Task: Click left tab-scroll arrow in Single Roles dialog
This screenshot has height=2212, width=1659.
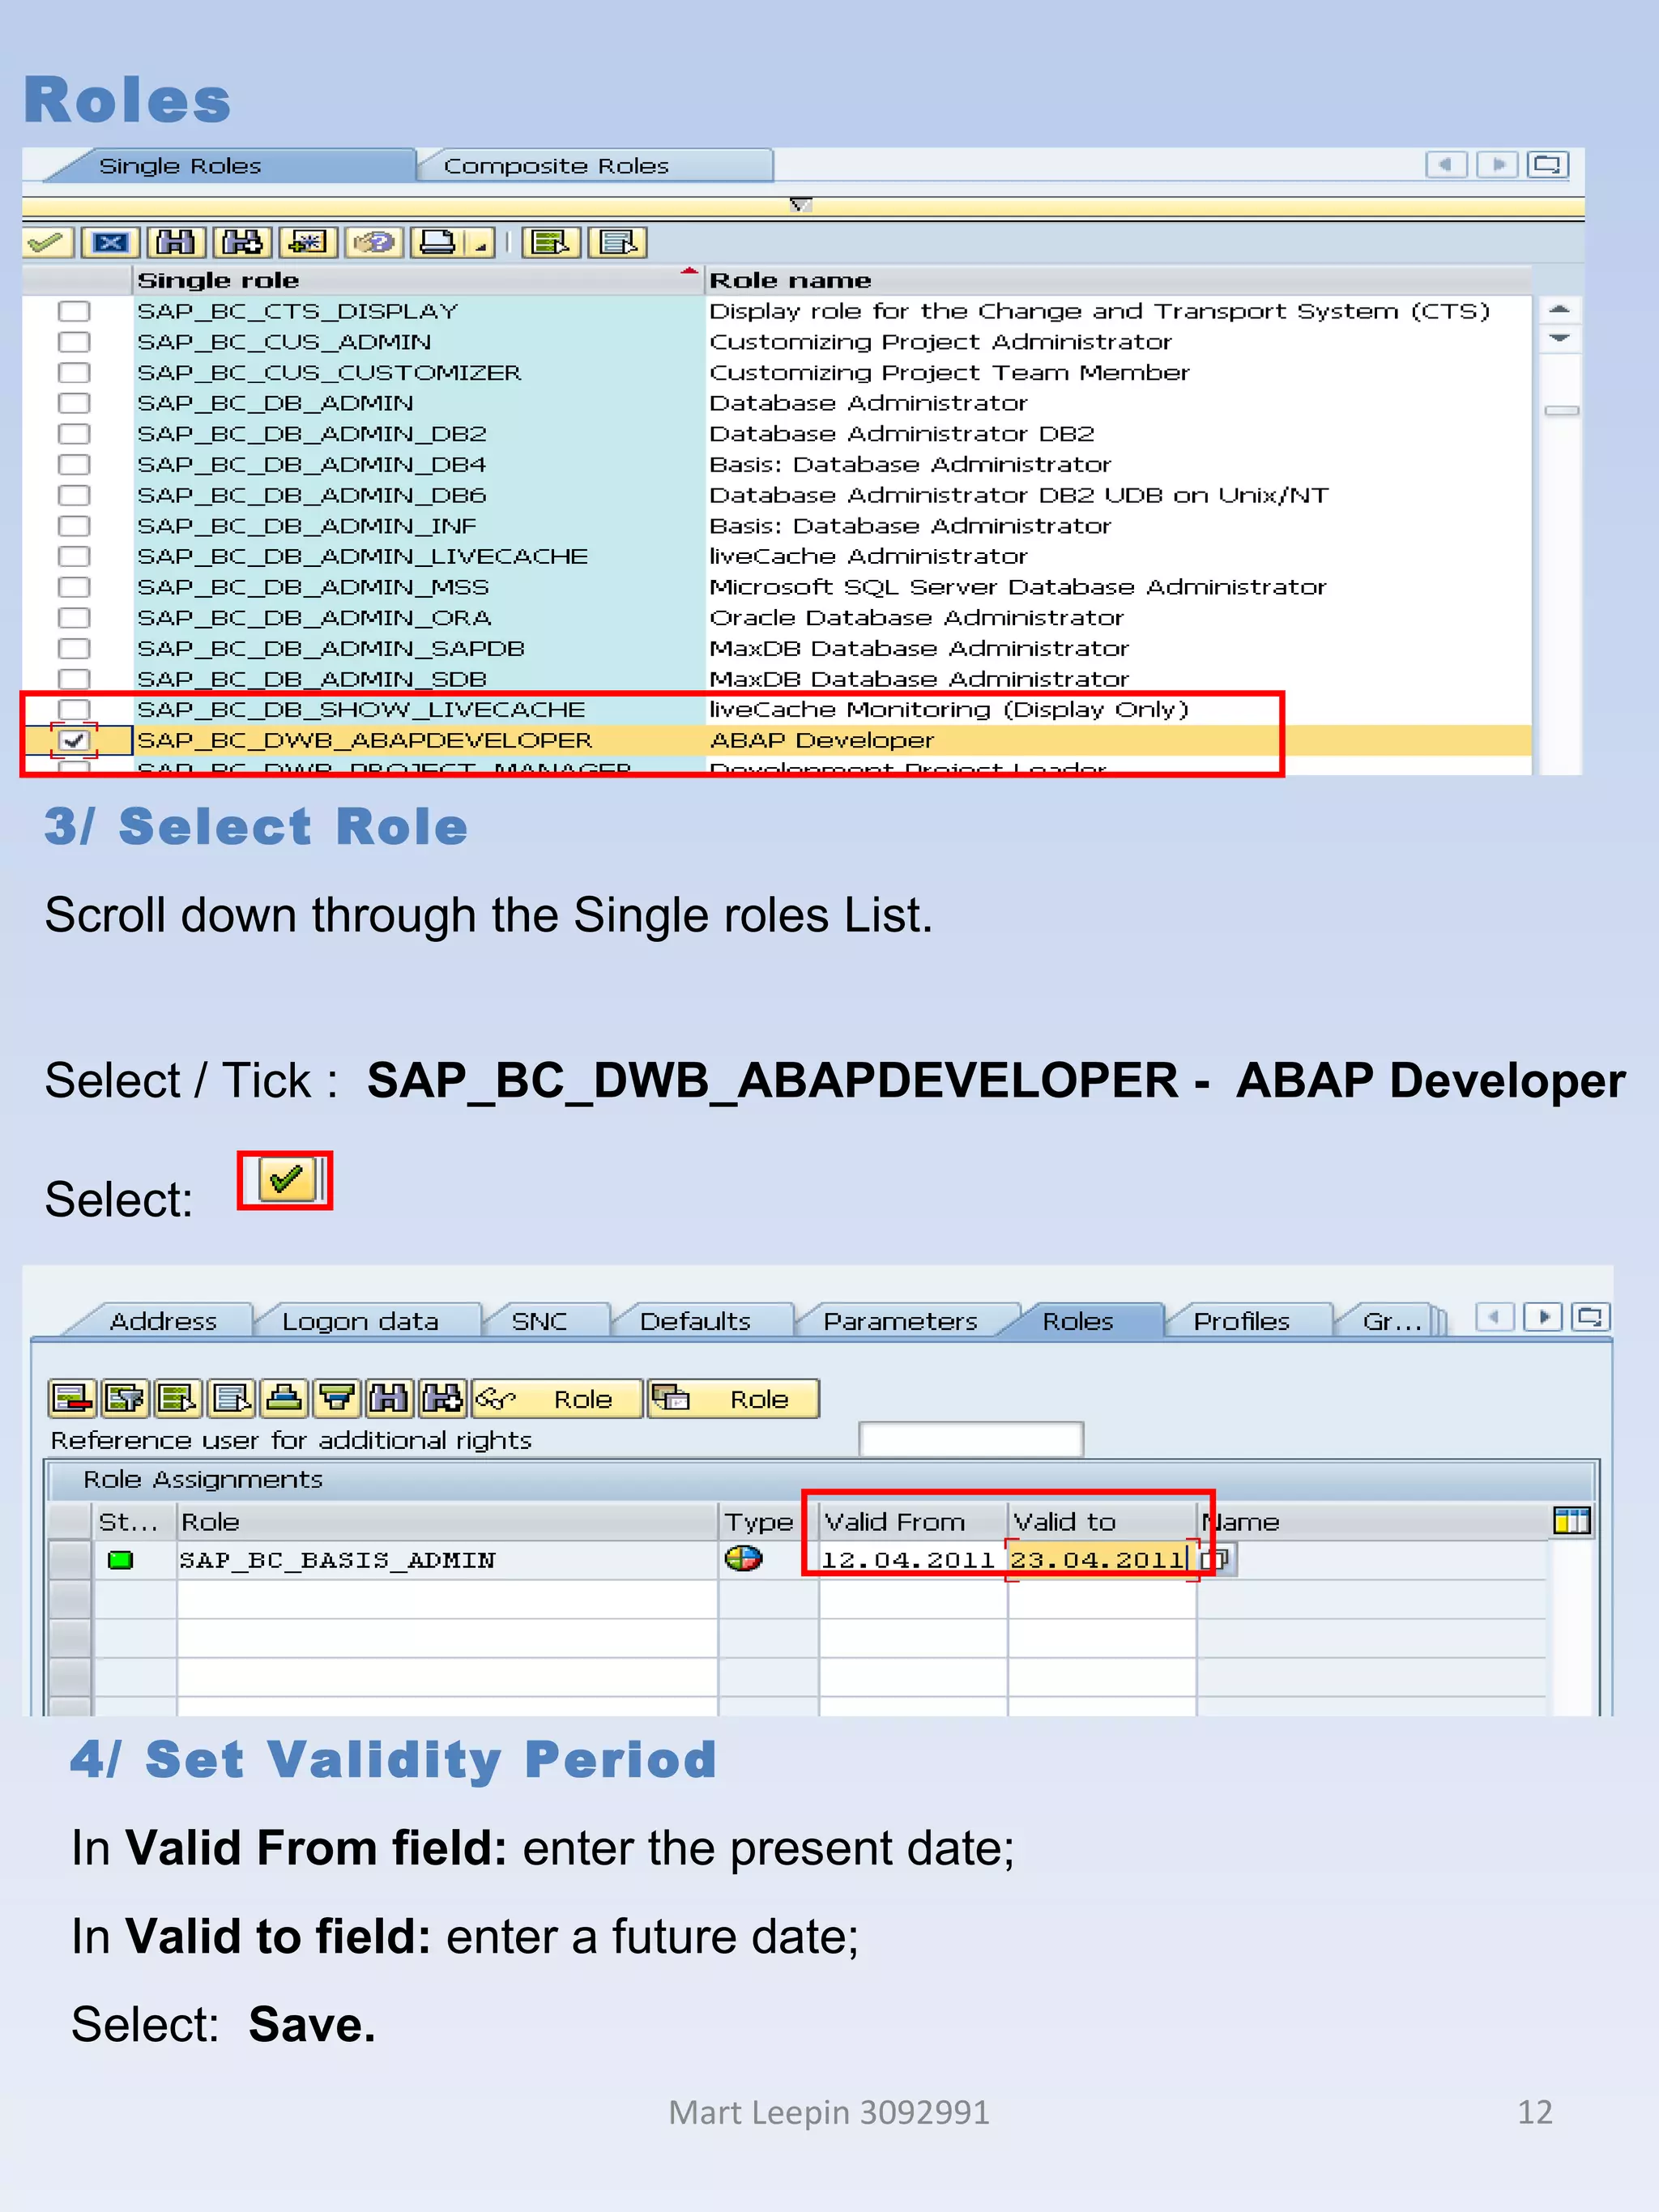Action: coord(1446,164)
